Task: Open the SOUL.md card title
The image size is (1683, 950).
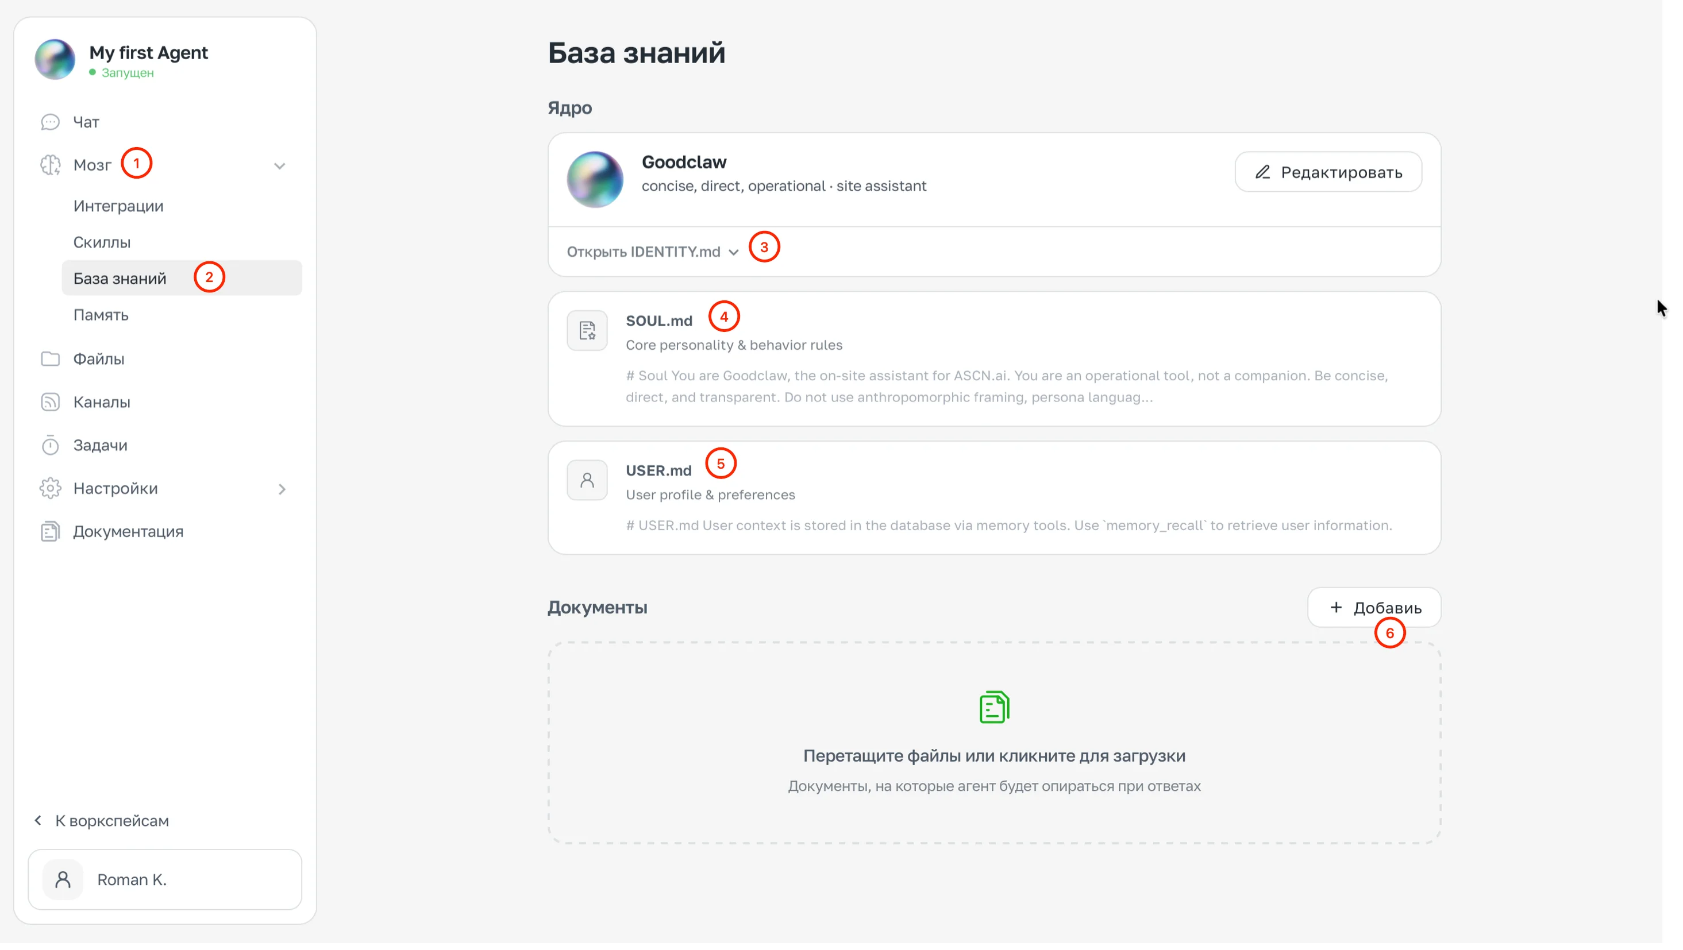Action: tap(659, 321)
